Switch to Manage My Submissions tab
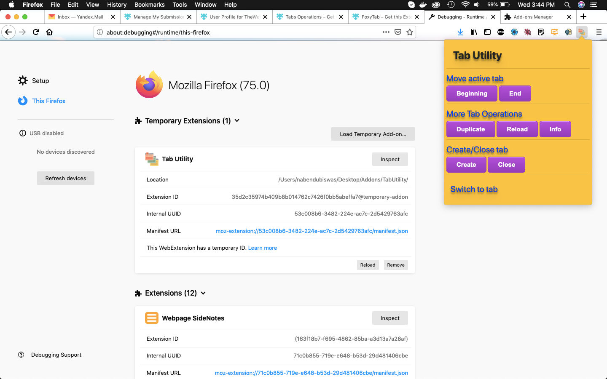 (x=158, y=17)
